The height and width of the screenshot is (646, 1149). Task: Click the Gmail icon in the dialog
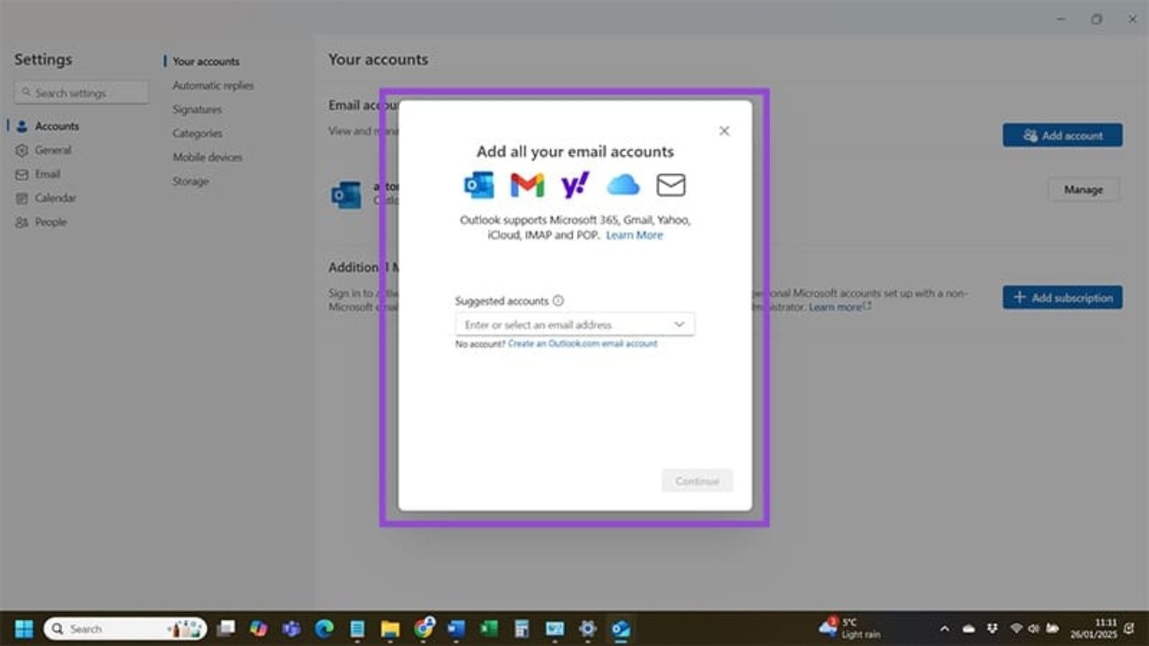(x=527, y=184)
